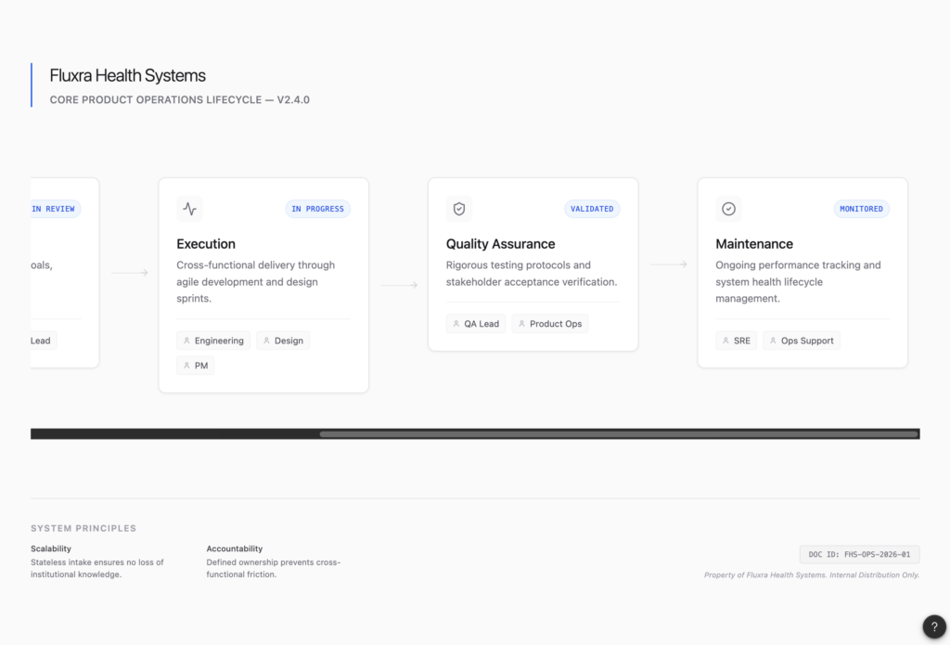
Task: Click the Rigorous testing protocols description
Action: 532,274
